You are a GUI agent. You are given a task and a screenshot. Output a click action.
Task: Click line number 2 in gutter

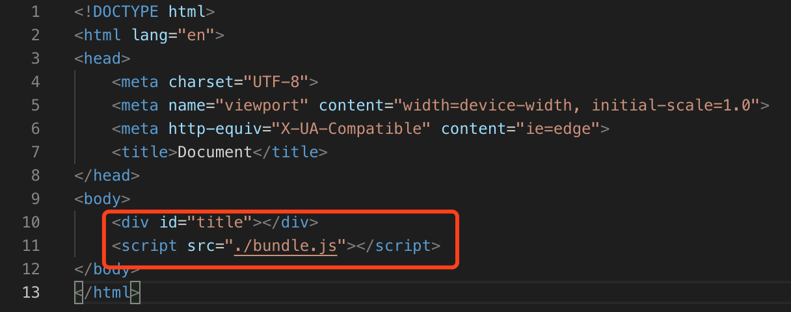(34, 35)
